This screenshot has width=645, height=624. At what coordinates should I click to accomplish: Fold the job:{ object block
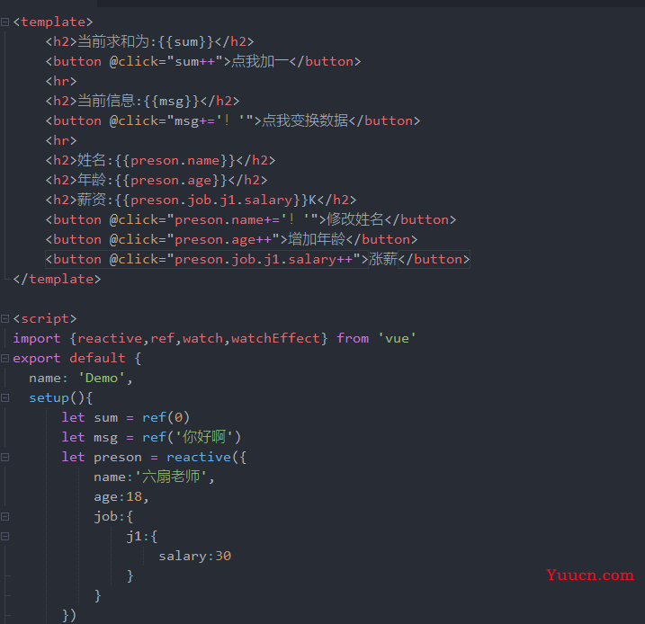click(x=4, y=516)
